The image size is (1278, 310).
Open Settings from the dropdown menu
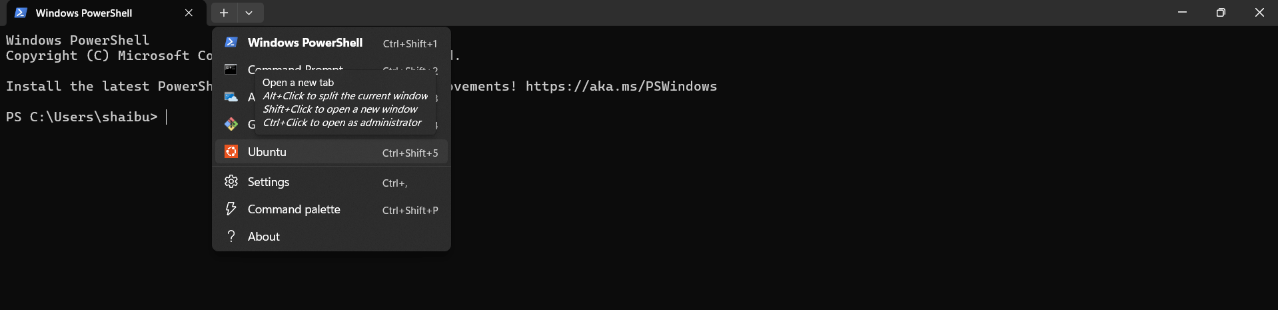tap(269, 182)
